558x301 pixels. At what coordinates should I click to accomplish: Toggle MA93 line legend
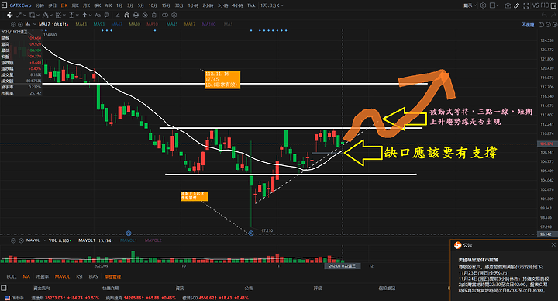(99, 24)
